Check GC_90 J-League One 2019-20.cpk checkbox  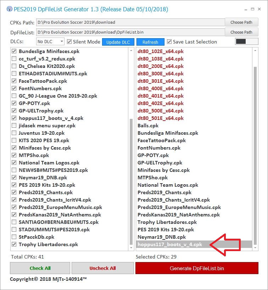click(14, 96)
